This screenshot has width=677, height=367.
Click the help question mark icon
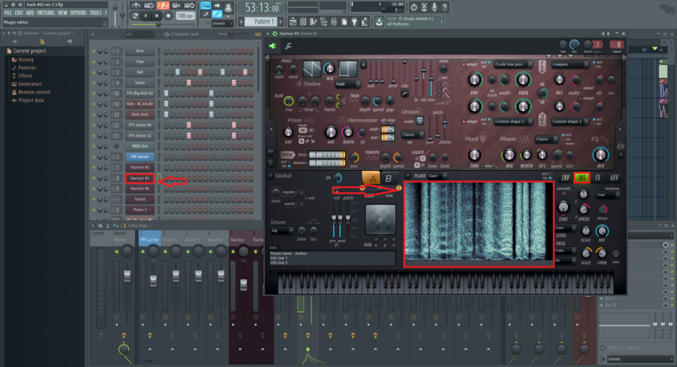[x=444, y=7]
